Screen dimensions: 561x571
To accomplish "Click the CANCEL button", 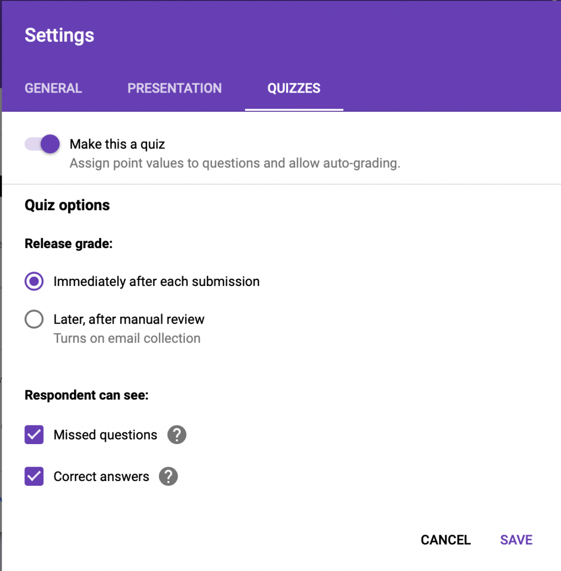I will [445, 539].
